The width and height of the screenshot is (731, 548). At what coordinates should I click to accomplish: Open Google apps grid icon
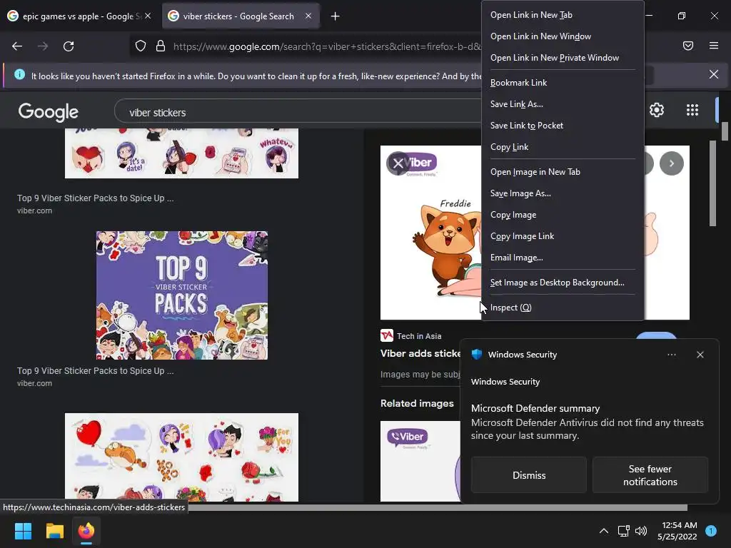pyautogui.click(x=692, y=110)
